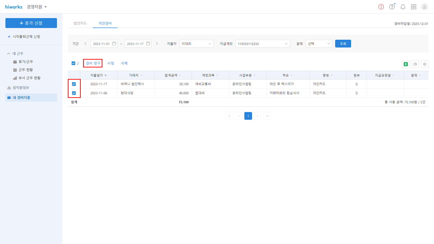This screenshot has width=434, height=244.
Task: Print the expense list
Action: coord(415,64)
